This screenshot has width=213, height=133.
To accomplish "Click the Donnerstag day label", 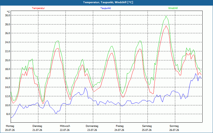I will point(92,126).
